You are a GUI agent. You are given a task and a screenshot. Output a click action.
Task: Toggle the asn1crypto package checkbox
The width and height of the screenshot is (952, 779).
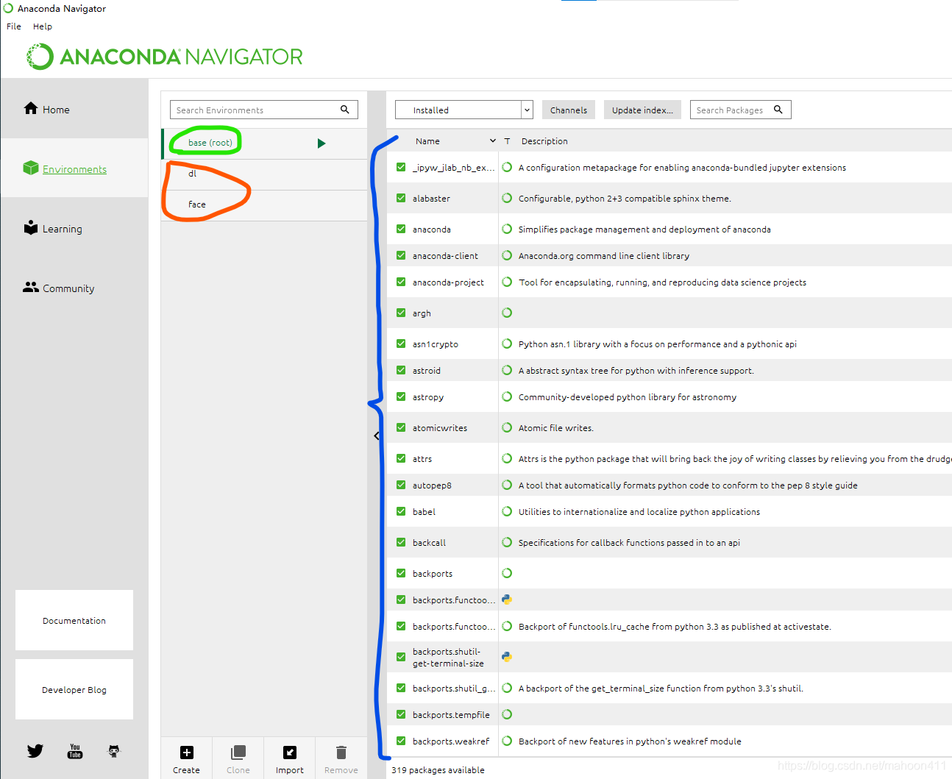(401, 344)
